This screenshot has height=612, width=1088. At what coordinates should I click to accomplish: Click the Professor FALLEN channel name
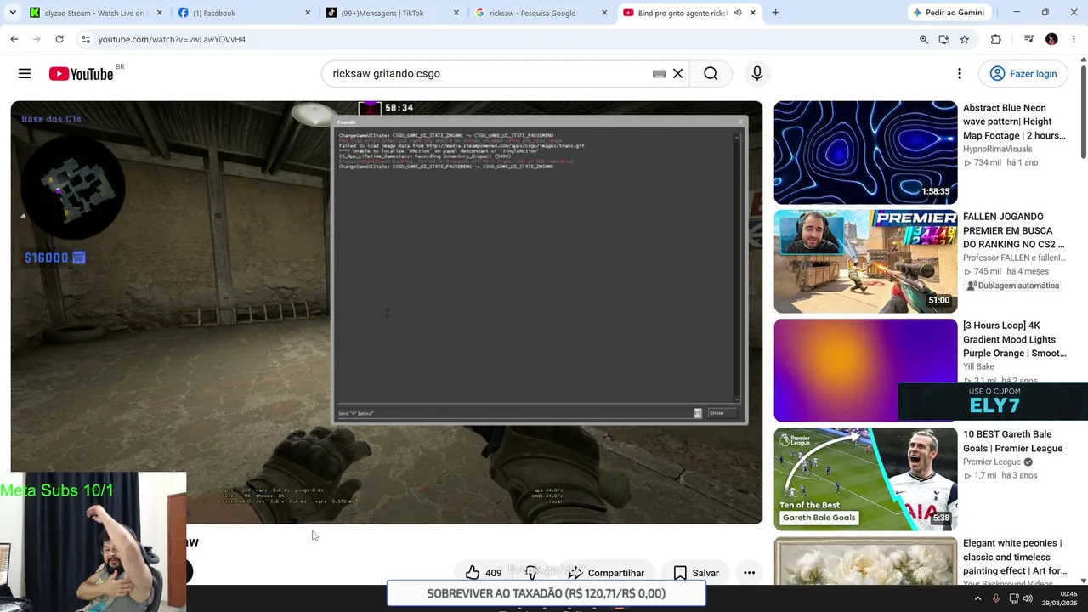tap(1012, 258)
